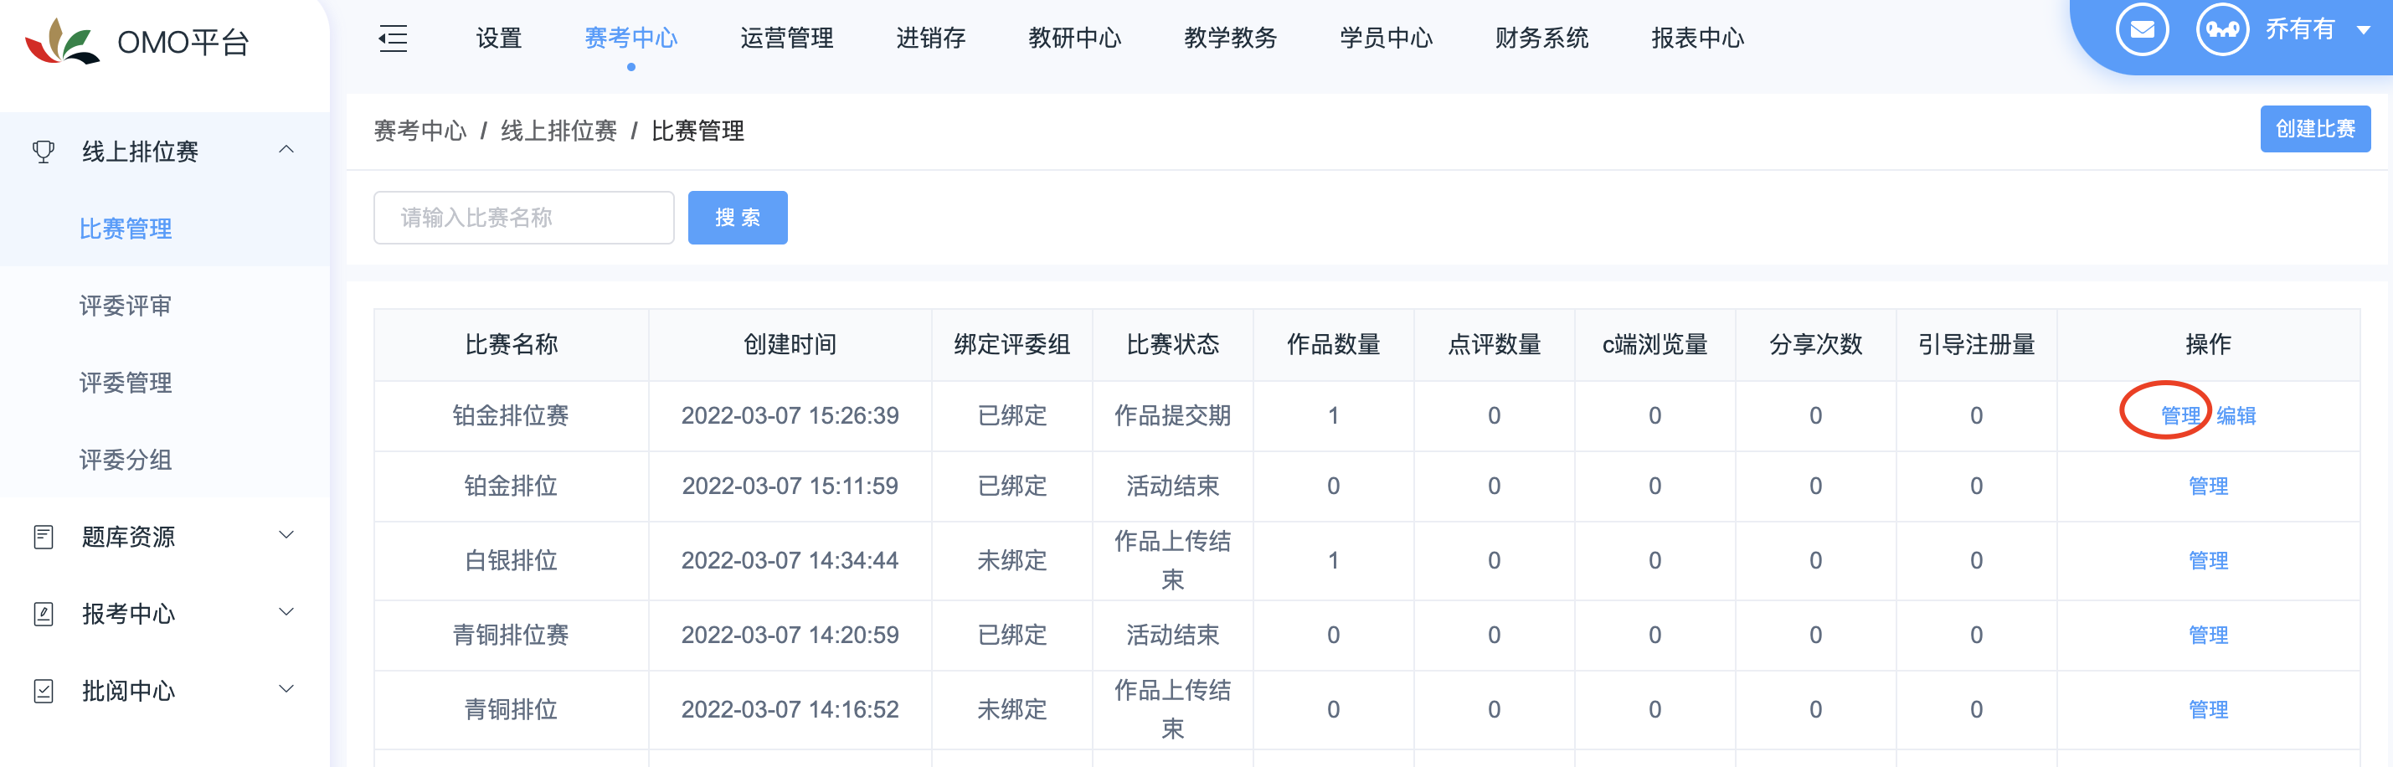Click the 绑定评委组 column header

1011,344
